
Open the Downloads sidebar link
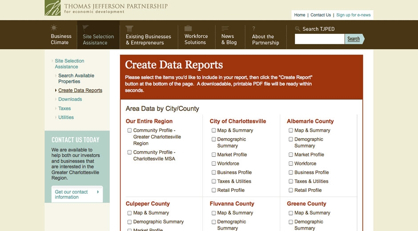pyautogui.click(x=70, y=99)
